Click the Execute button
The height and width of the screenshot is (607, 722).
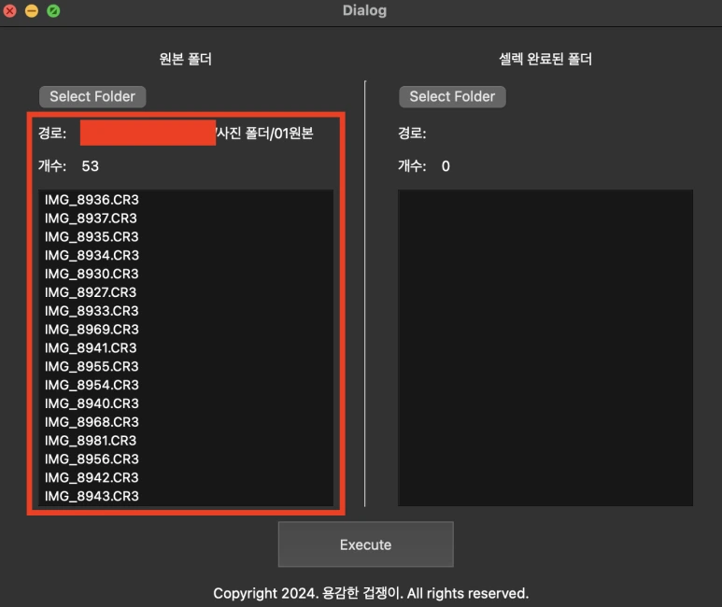click(365, 544)
